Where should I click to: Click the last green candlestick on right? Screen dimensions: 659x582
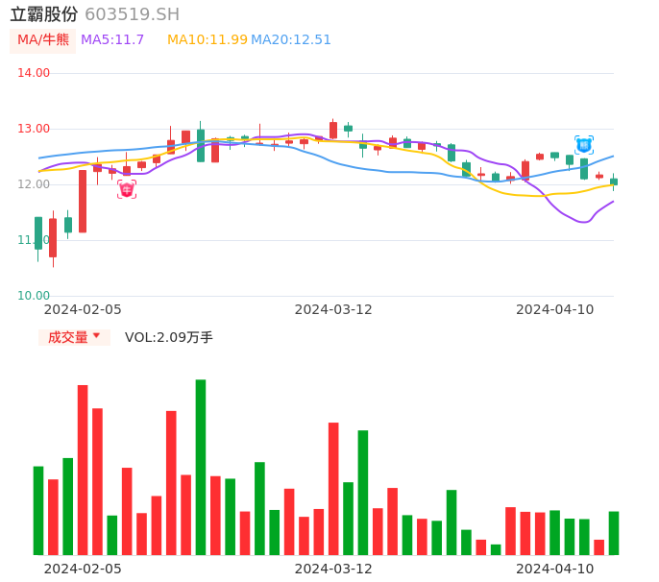(614, 182)
